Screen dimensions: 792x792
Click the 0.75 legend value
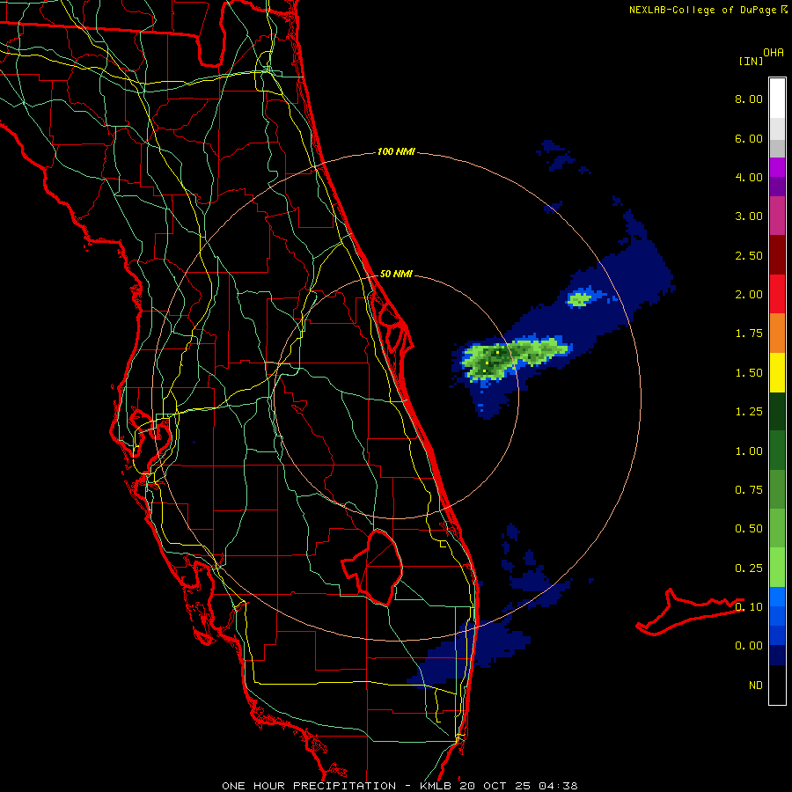pyautogui.click(x=749, y=490)
